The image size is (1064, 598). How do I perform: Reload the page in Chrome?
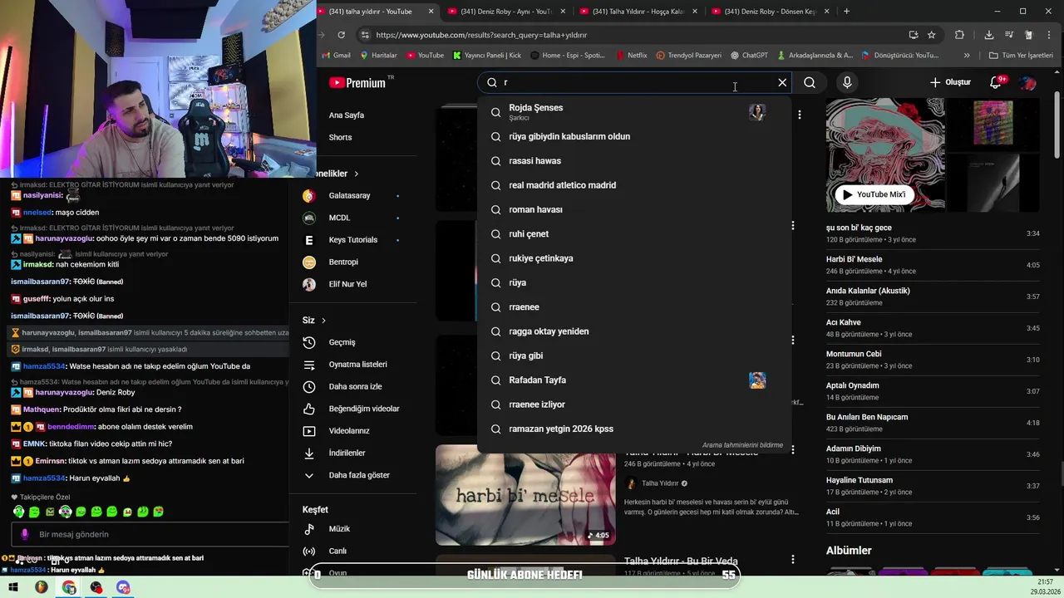341,35
